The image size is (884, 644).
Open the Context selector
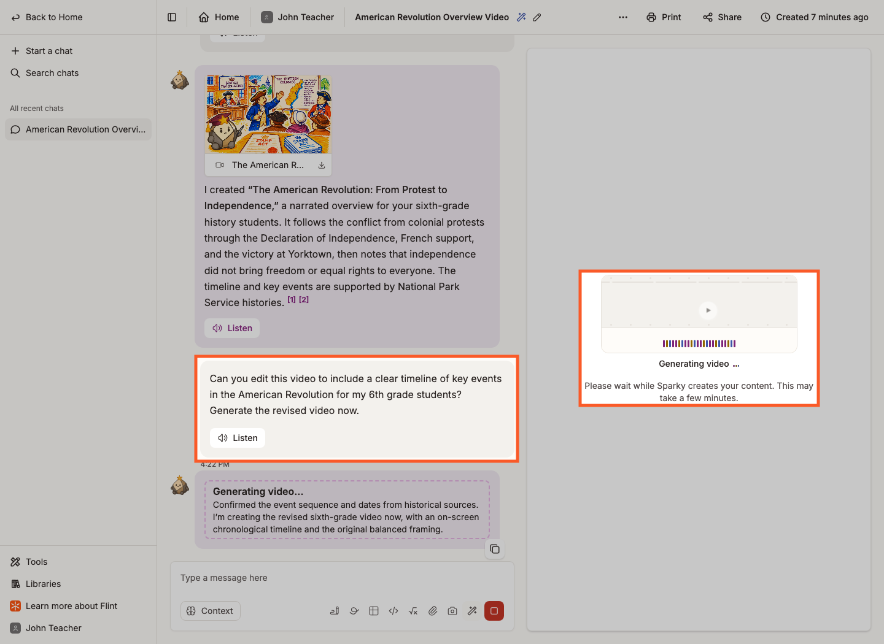pos(211,611)
